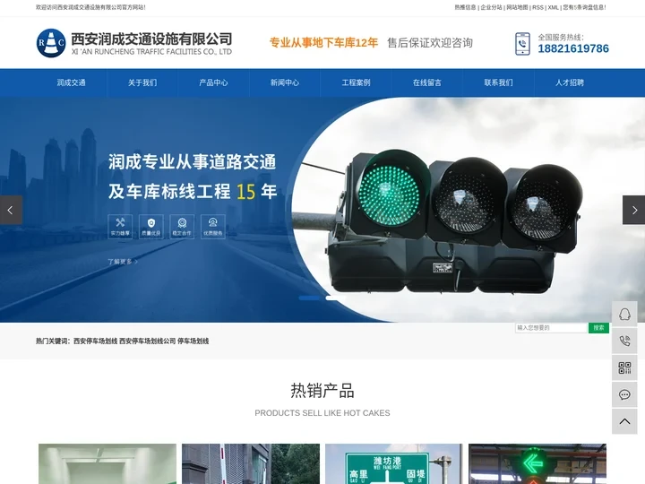
Task: Open the message bubble sidebar icon
Action: (624, 394)
